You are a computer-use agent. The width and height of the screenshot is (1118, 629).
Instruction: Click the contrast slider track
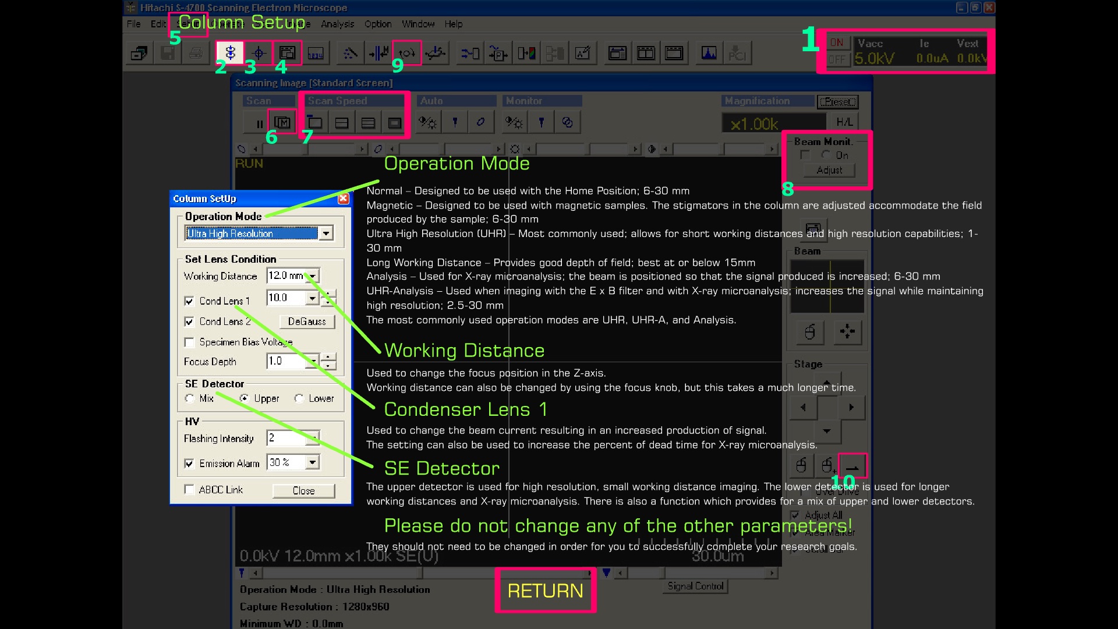pos(718,149)
